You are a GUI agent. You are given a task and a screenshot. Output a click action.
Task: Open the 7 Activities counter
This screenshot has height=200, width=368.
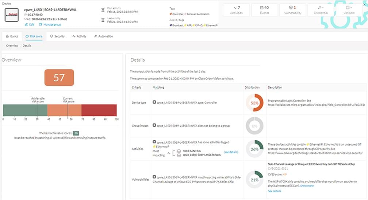(x=236, y=10)
